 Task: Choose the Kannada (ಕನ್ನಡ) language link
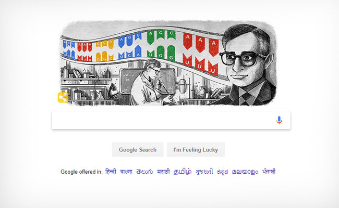(223, 172)
